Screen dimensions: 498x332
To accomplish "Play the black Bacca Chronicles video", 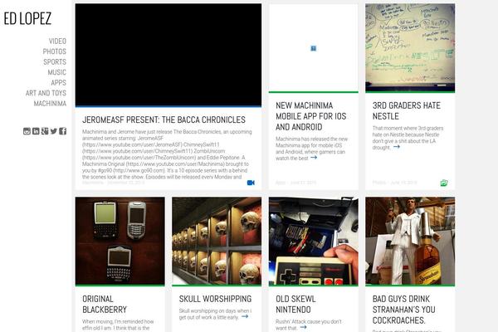I will pyautogui.click(x=168, y=55).
